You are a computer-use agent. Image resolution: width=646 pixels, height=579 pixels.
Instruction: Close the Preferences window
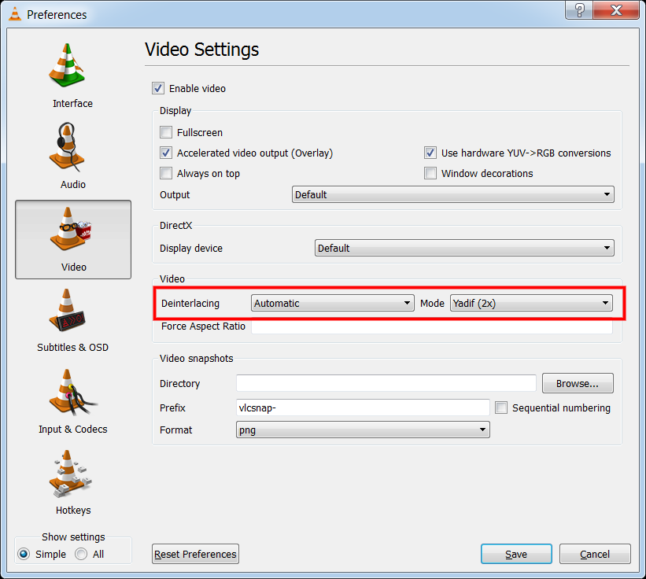(616, 10)
